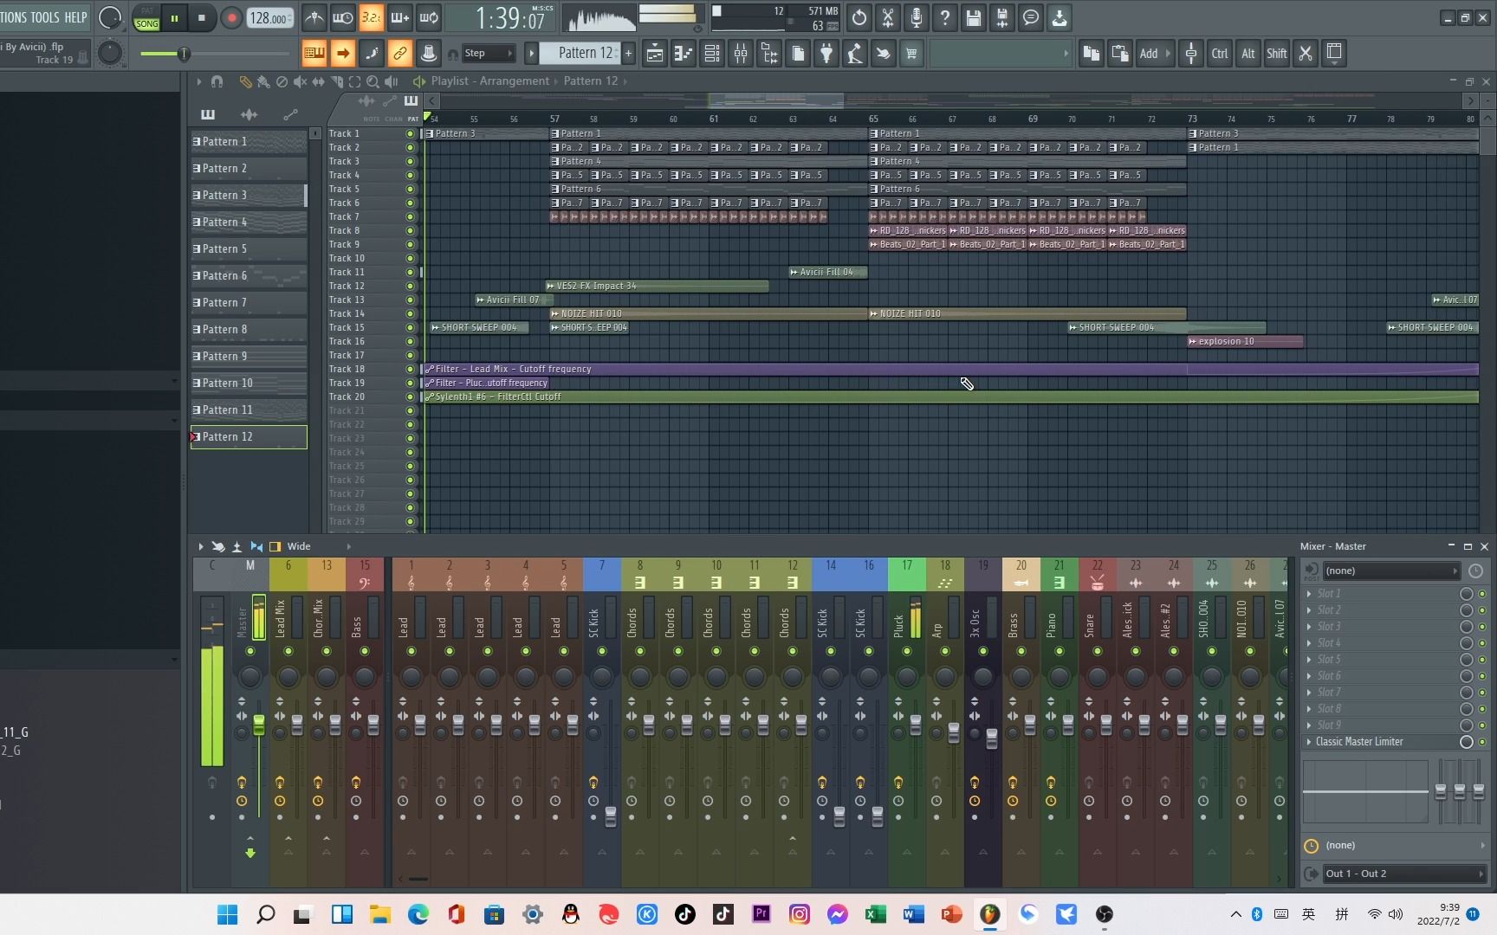Click the render as audio file icon
The image size is (1497, 935).
tap(1002, 17)
